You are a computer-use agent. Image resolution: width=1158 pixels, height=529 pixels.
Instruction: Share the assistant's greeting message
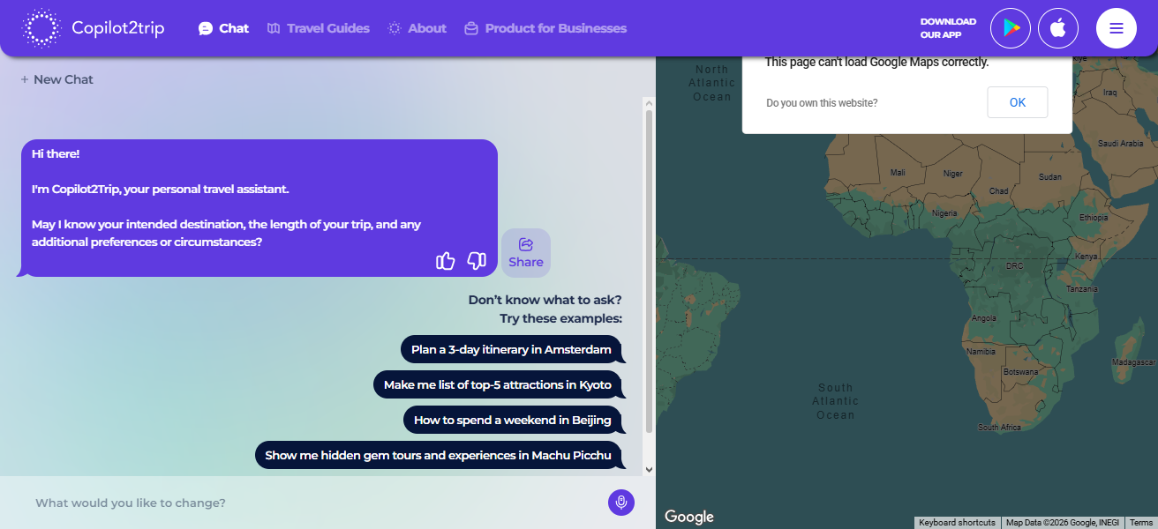tap(526, 253)
